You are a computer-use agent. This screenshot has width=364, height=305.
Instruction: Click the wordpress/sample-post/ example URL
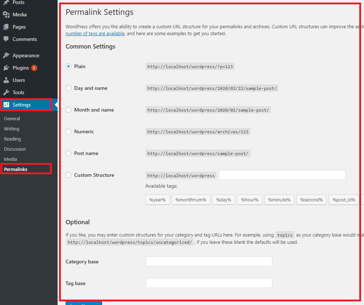[198, 154]
